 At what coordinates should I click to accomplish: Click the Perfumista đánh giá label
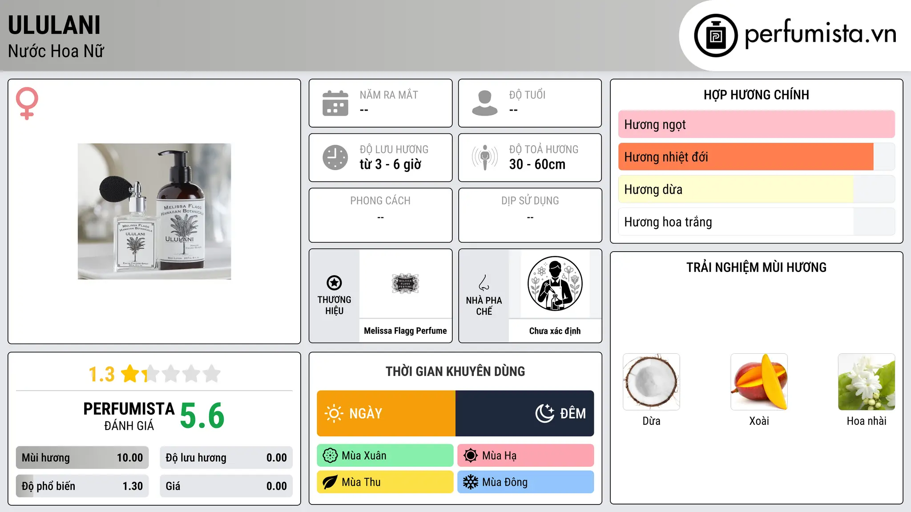point(129,416)
